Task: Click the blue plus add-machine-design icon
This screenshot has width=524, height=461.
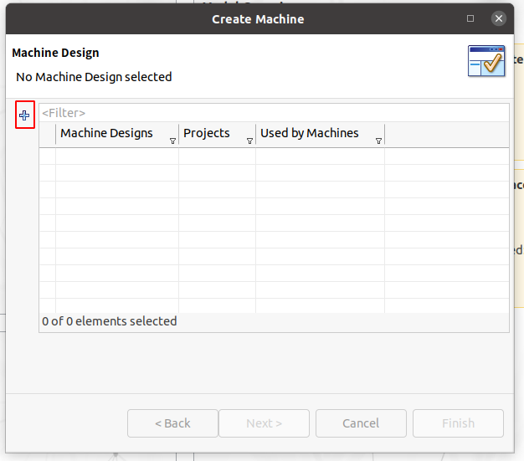Action: pos(24,115)
